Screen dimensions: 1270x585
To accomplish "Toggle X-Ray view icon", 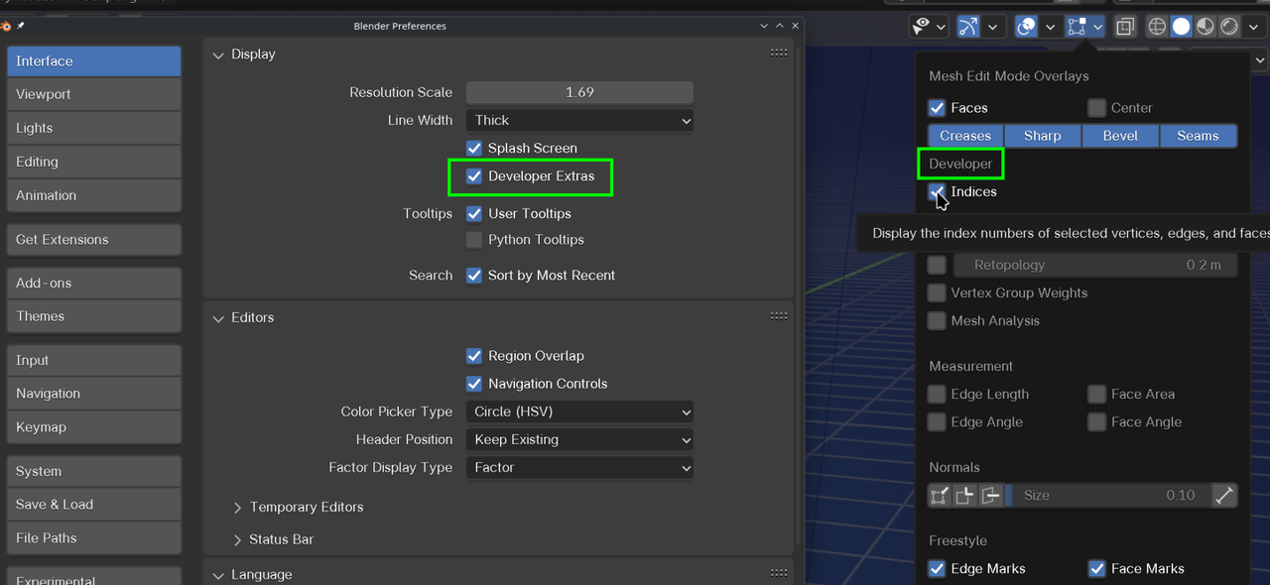I will 1125,27.
